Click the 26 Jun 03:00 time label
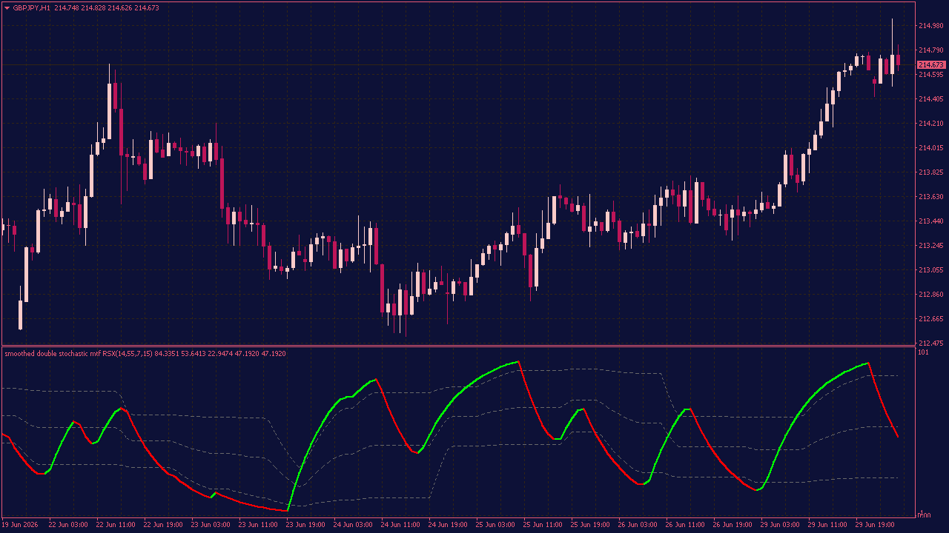 638,525
